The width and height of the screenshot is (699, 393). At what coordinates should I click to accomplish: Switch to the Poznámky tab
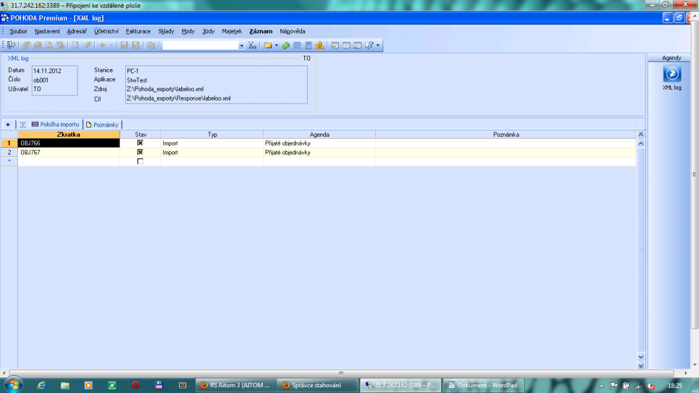(x=102, y=125)
